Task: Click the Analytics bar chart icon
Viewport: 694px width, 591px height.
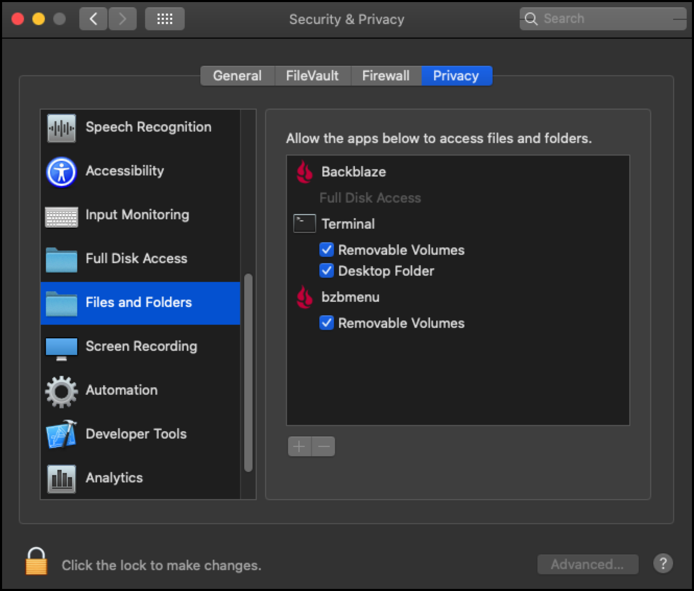Action: 62,479
